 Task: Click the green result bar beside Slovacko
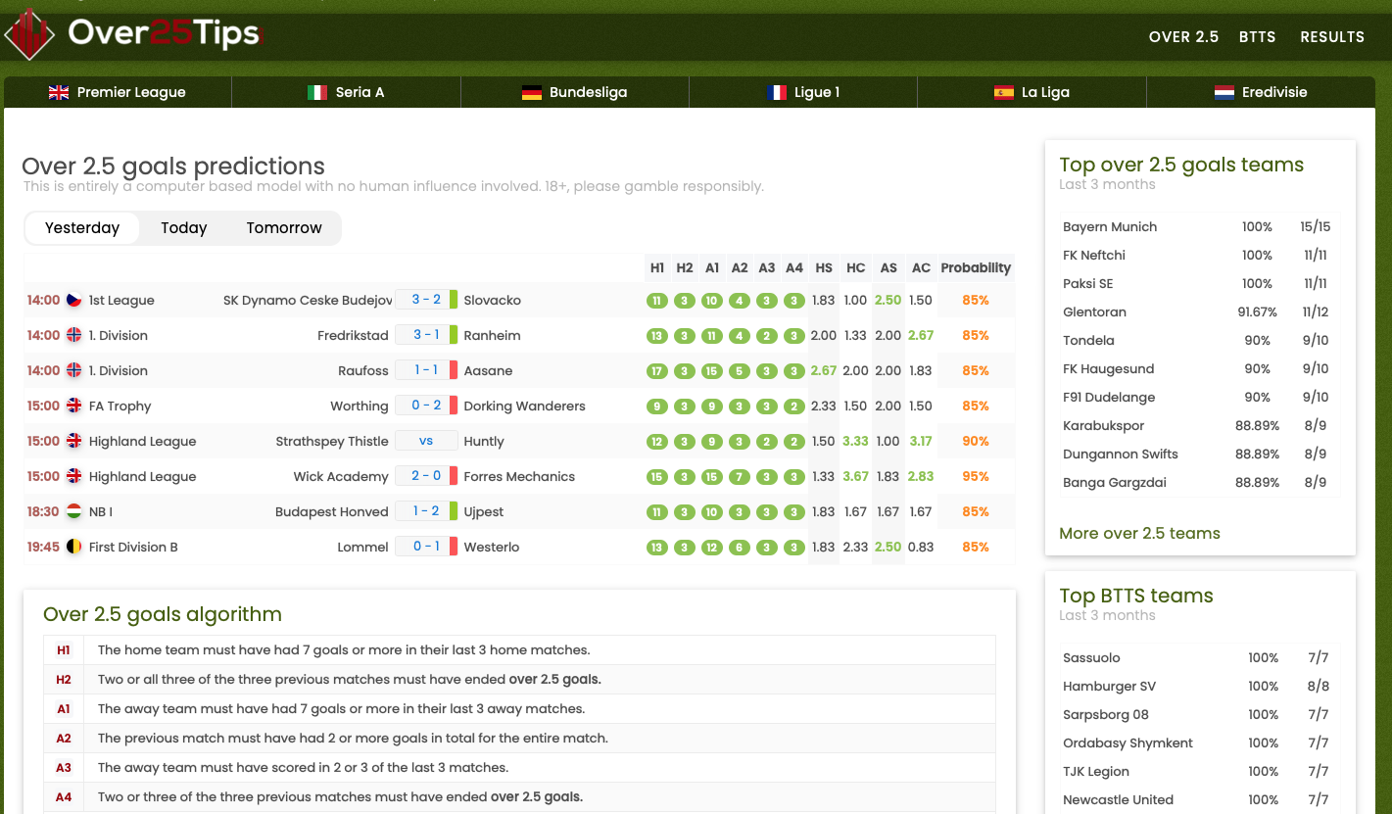click(454, 300)
